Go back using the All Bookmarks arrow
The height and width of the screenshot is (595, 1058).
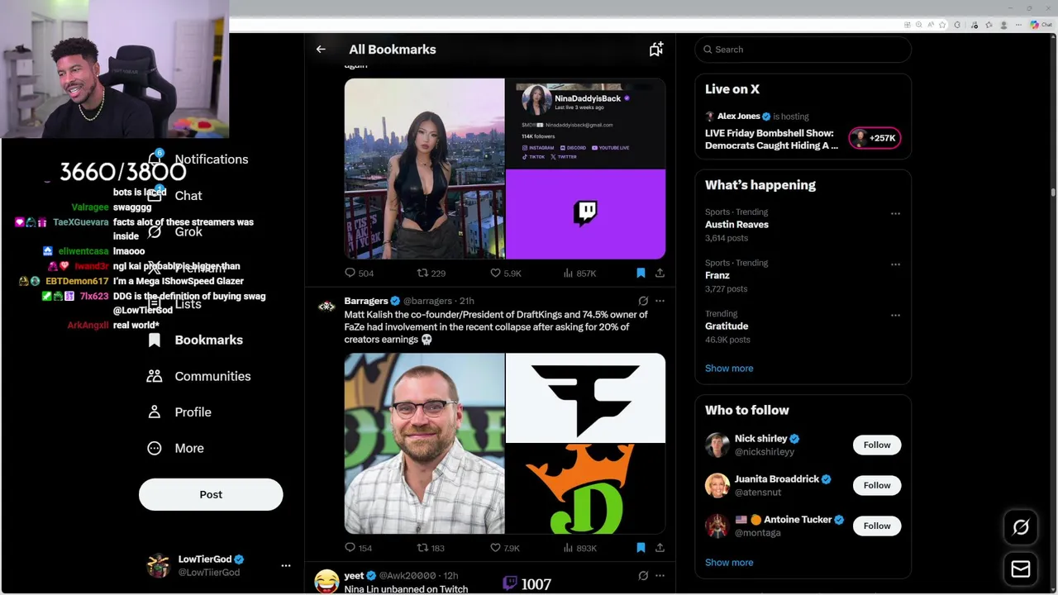(x=321, y=50)
